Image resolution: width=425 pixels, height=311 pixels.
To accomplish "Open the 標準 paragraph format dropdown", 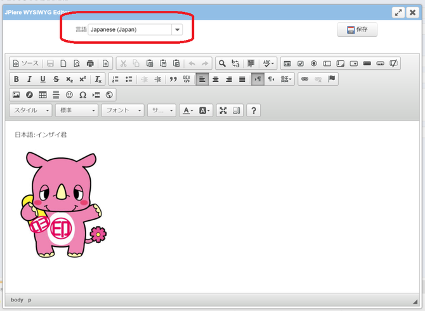I will coord(77,110).
